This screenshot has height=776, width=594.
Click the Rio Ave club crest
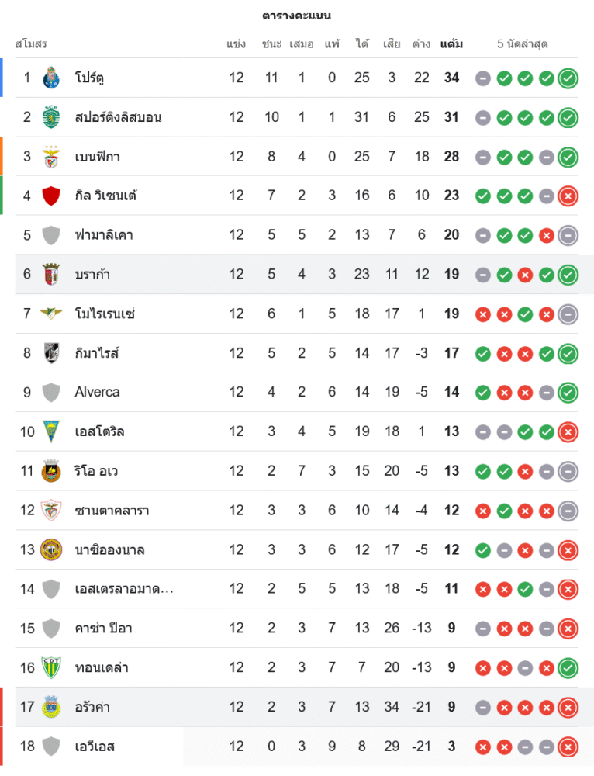(51, 471)
